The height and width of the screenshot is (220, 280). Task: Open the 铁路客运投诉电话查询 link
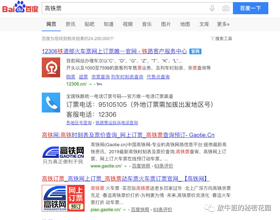[x=116, y=123]
